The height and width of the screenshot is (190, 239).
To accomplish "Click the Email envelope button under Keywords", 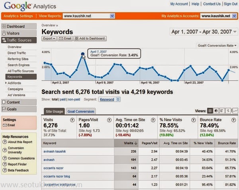I will coord(65,39).
